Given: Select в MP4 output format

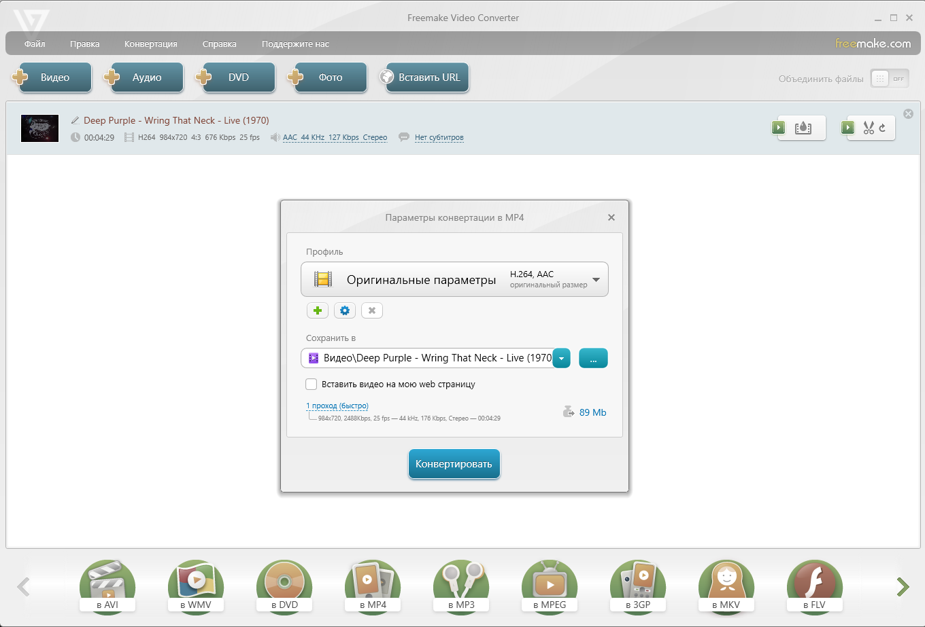Looking at the screenshot, I should [373, 586].
